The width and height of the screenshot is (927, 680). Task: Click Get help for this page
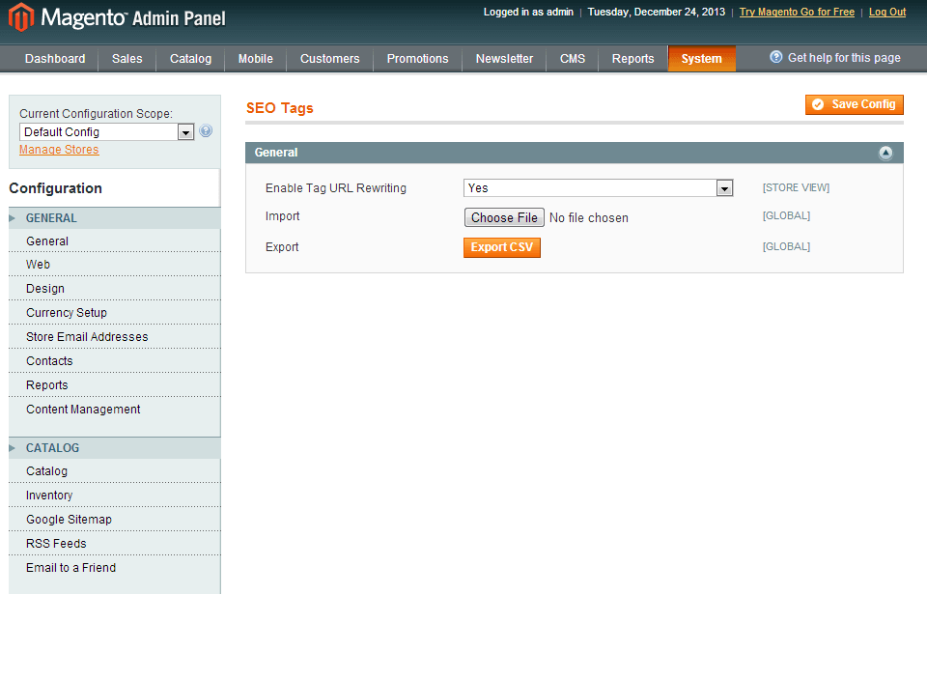point(835,58)
